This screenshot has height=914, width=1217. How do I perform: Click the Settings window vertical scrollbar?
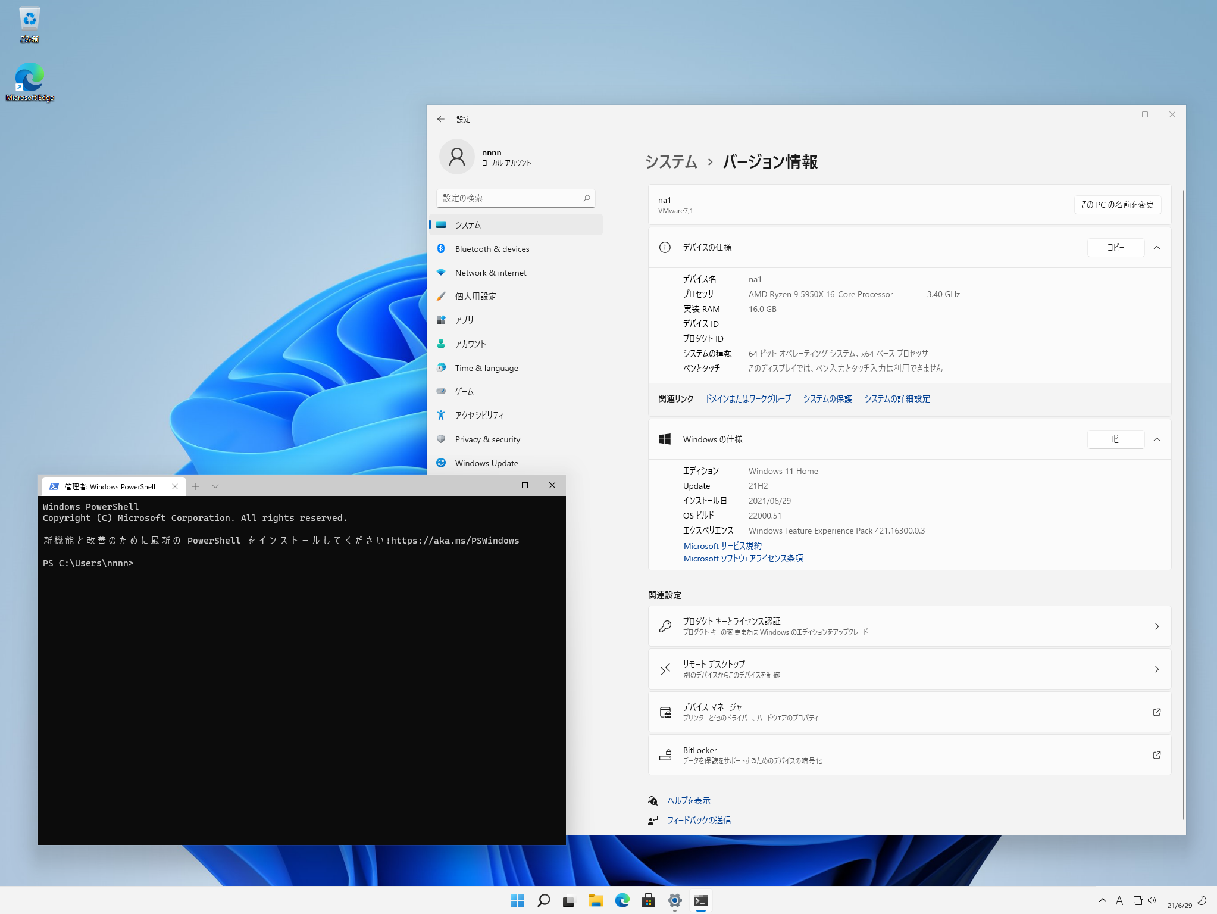[1183, 504]
